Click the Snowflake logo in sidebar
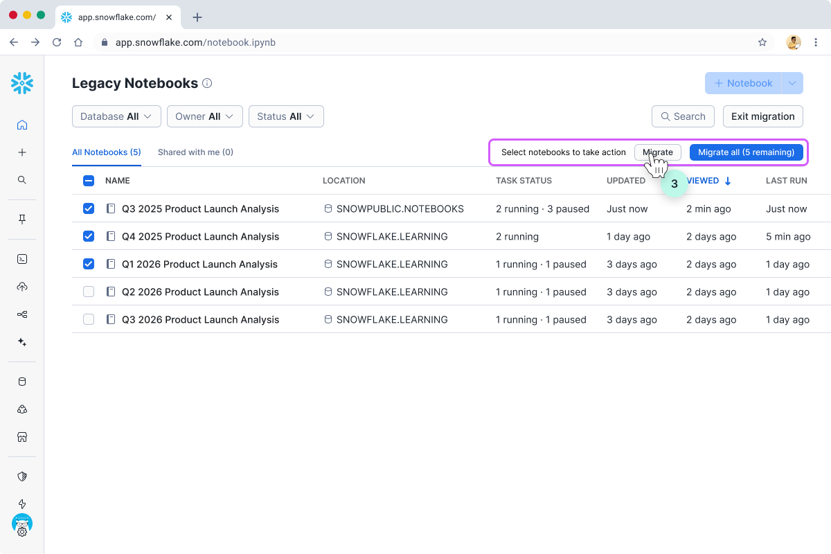 pyautogui.click(x=22, y=83)
